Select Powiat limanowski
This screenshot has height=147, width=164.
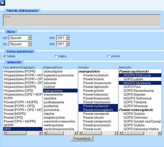coord(98,98)
